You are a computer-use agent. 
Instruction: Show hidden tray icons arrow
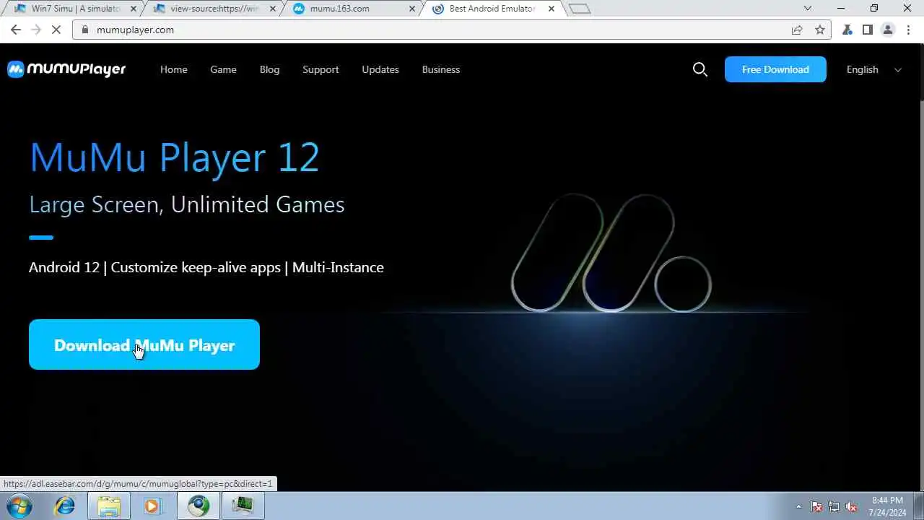[x=798, y=506]
